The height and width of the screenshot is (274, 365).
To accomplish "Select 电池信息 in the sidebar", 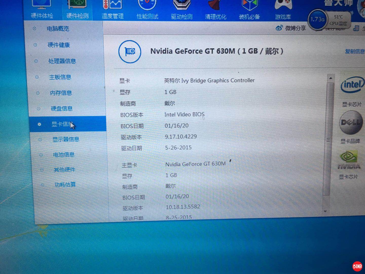I will 64,155.
